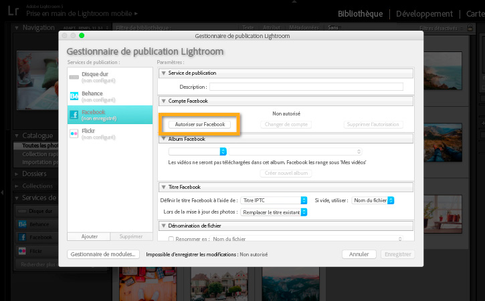
Task: Switch to the Carte module
Action: [476, 14]
